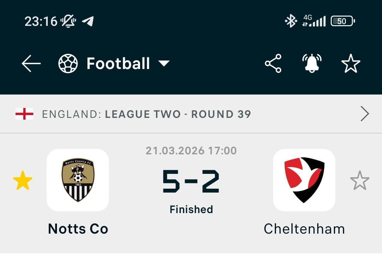This screenshot has height=263, width=382.
Task: Tap the Bluetooth status bar icon
Action: tap(291, 21)
